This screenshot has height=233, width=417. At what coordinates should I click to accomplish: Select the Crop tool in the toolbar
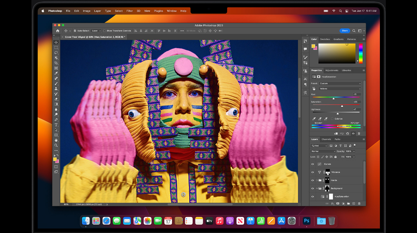point(56,63)
